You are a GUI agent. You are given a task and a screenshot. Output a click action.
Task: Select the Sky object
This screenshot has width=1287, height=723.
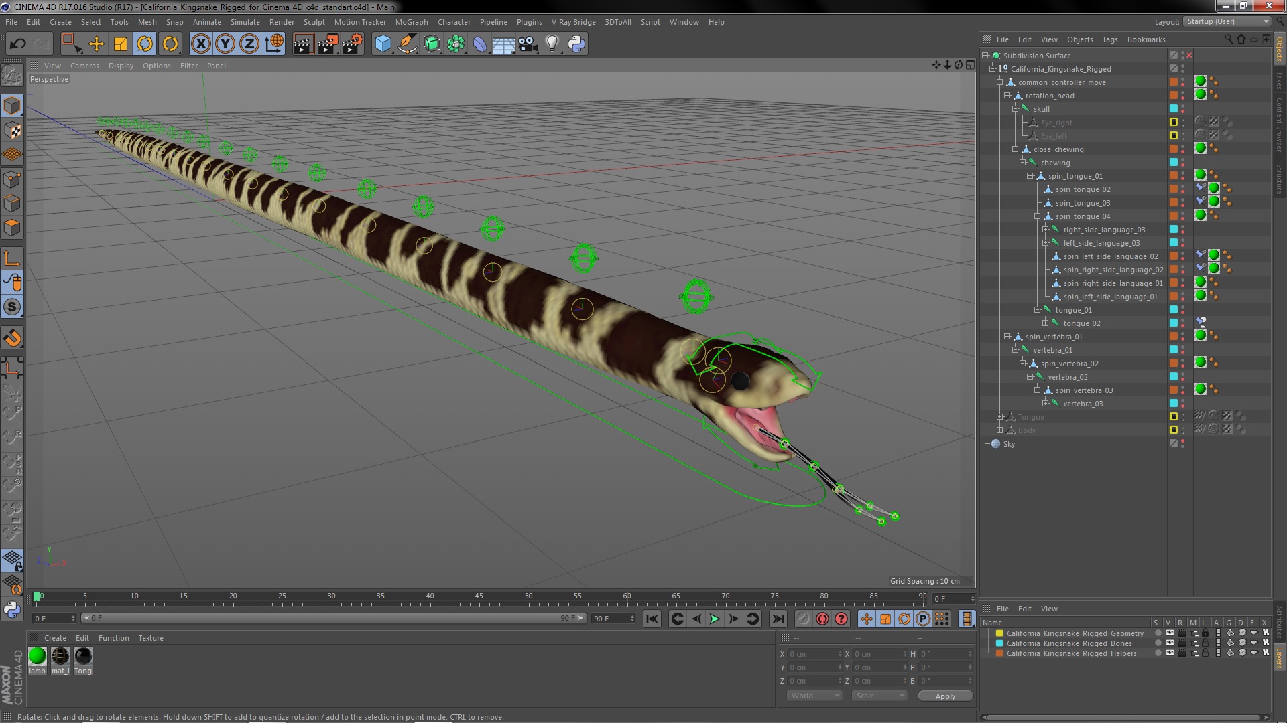point(1009,444)
